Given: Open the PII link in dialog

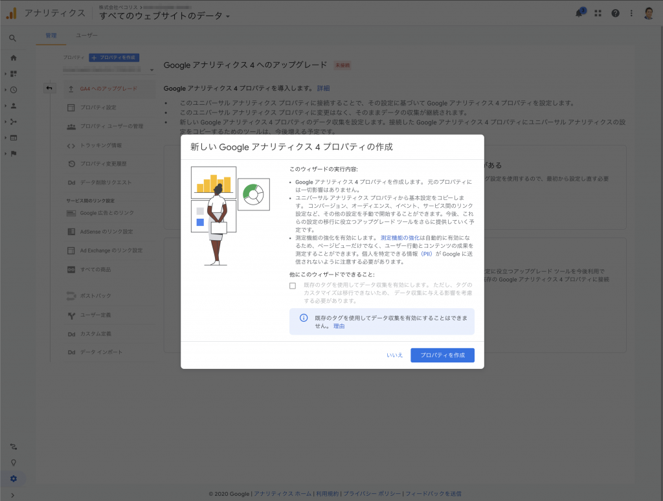Looking at the screenshot, I should coord(427,254).
